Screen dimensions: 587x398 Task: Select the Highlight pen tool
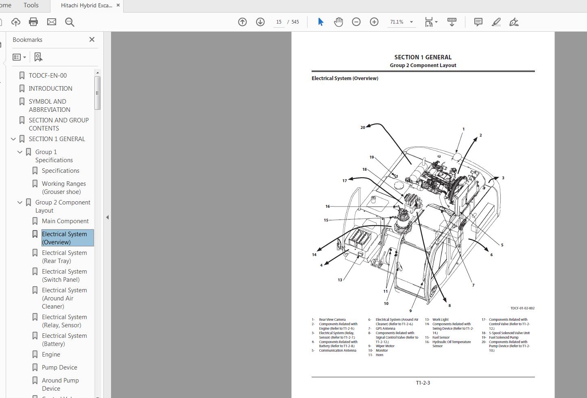coord(496,22)
